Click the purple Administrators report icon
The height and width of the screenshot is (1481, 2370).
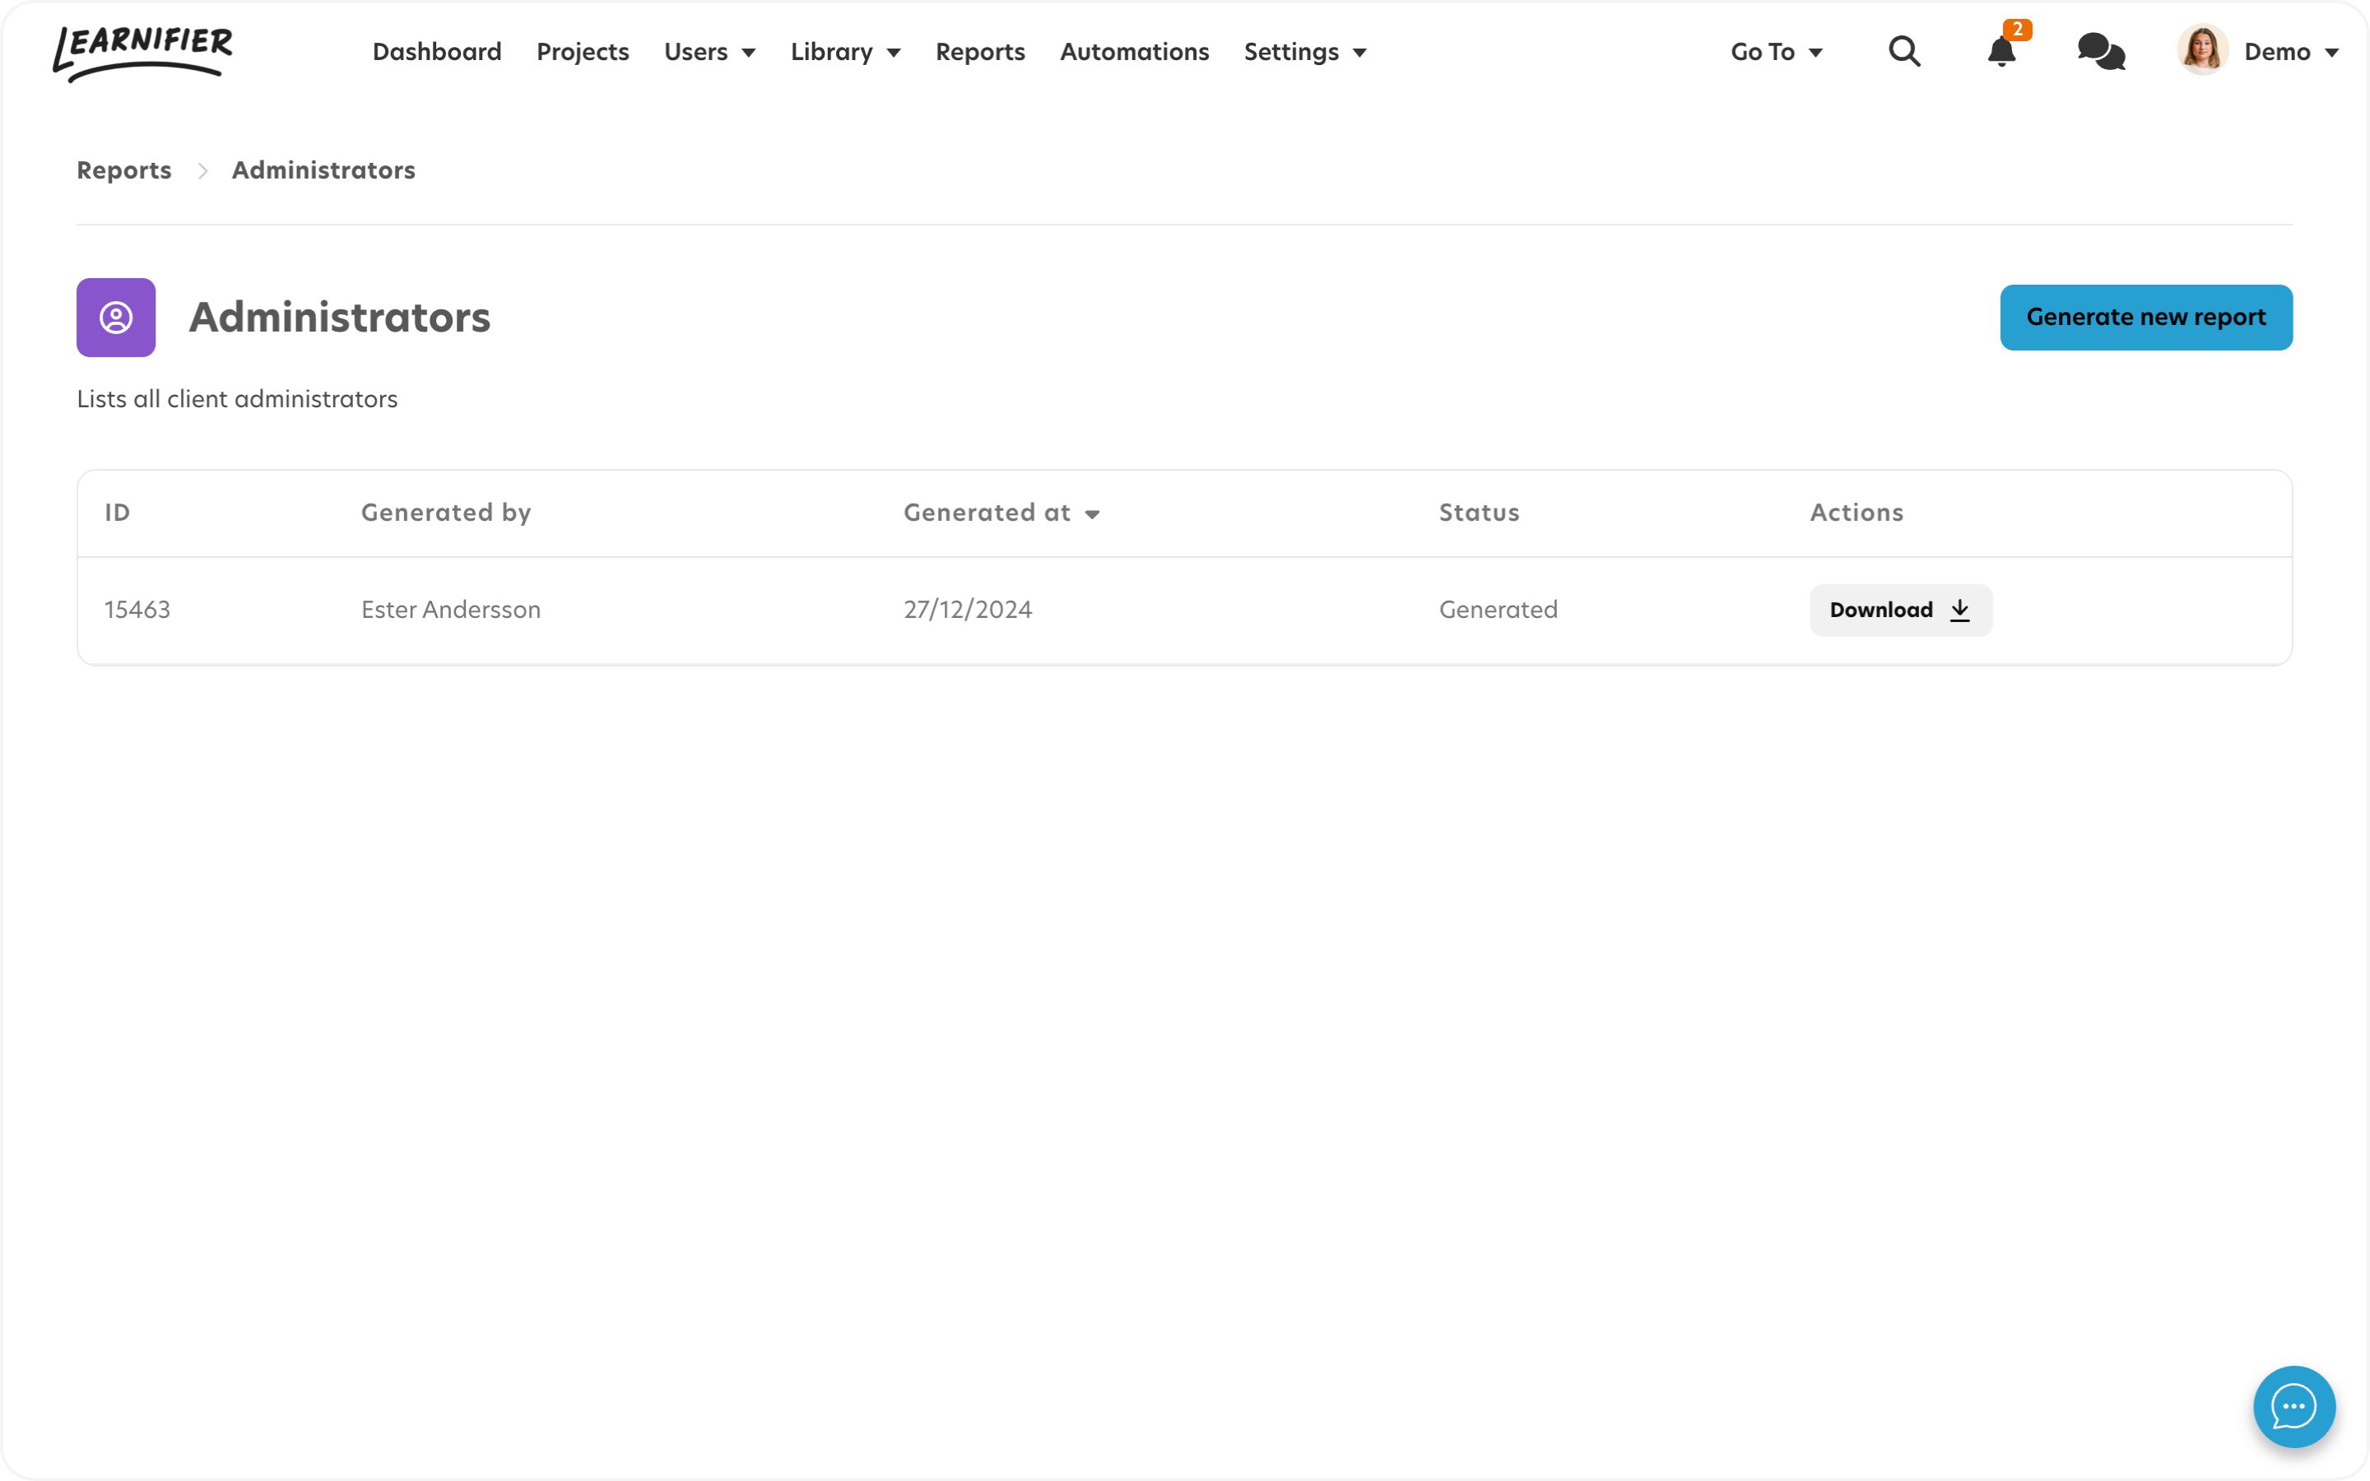click(115, 318)
